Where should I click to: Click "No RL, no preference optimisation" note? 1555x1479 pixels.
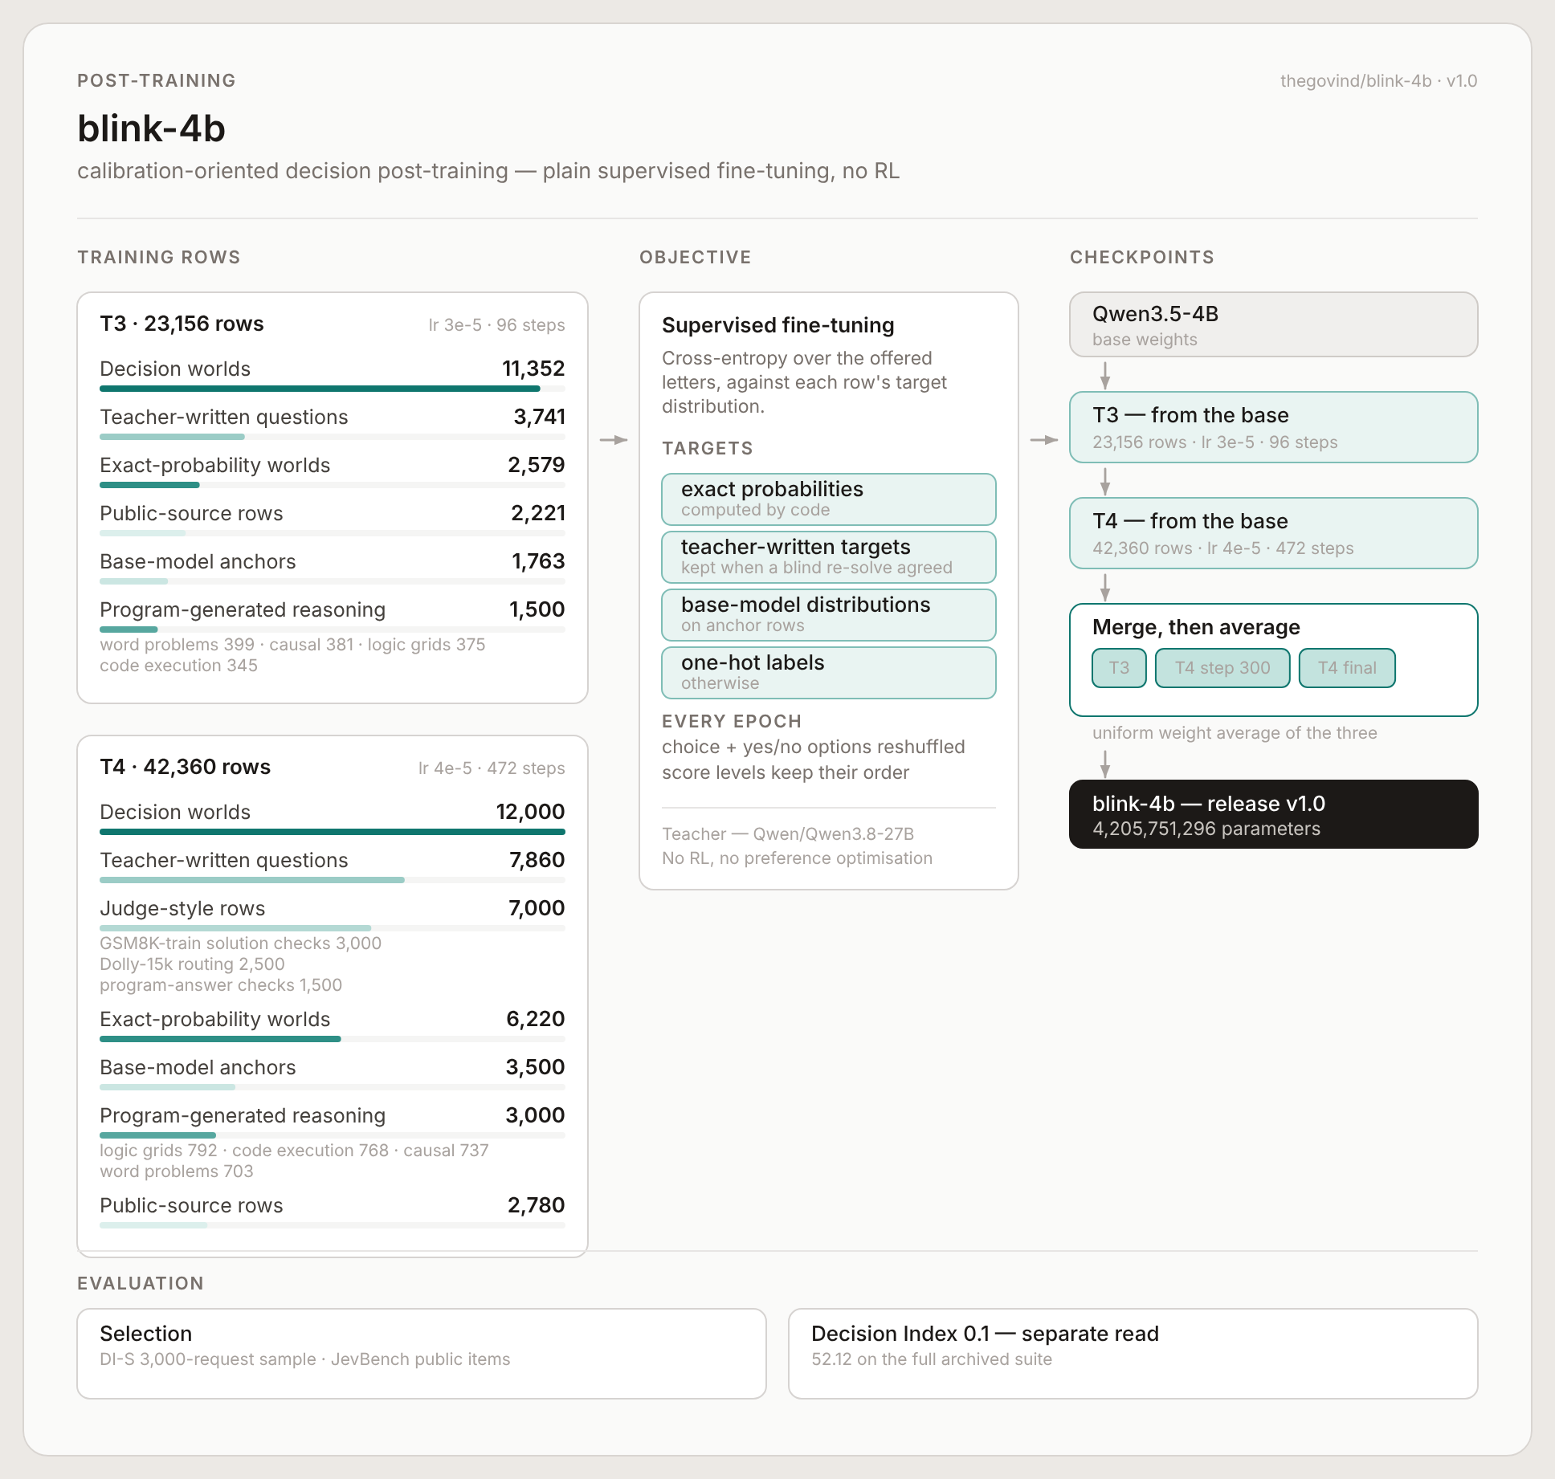click(798, 858)
